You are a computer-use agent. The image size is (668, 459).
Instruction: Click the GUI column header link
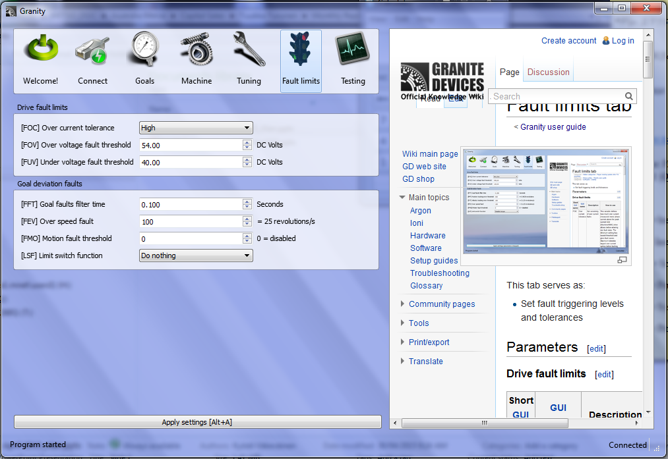click(x=558, y=408)
